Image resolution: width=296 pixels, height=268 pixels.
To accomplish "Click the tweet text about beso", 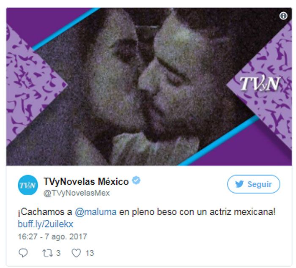I will pos(147,212).
